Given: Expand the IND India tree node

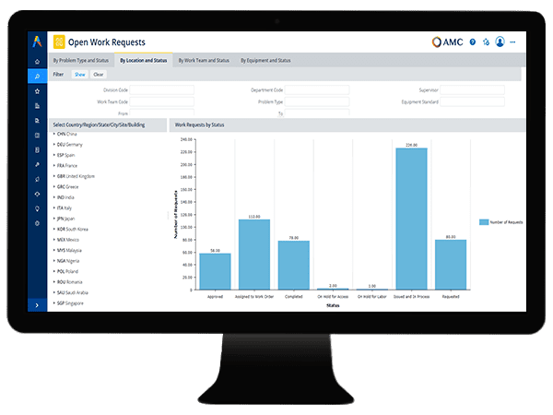Looking at the screenshot, I should [54, 197].
